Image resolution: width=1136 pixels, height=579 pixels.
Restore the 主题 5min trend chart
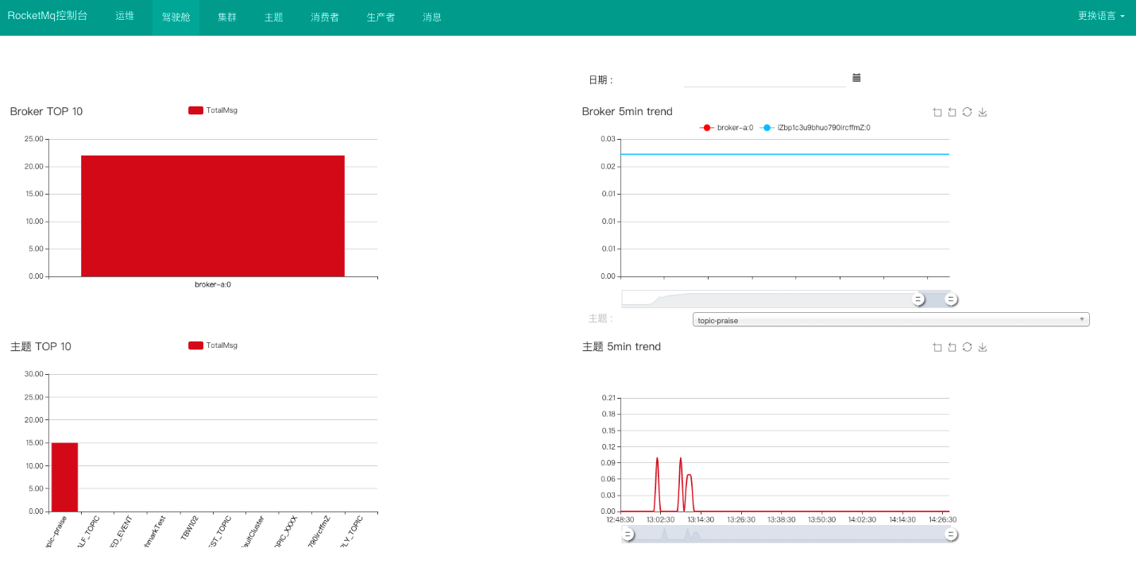pyautogui.click(x=967, y=347)
